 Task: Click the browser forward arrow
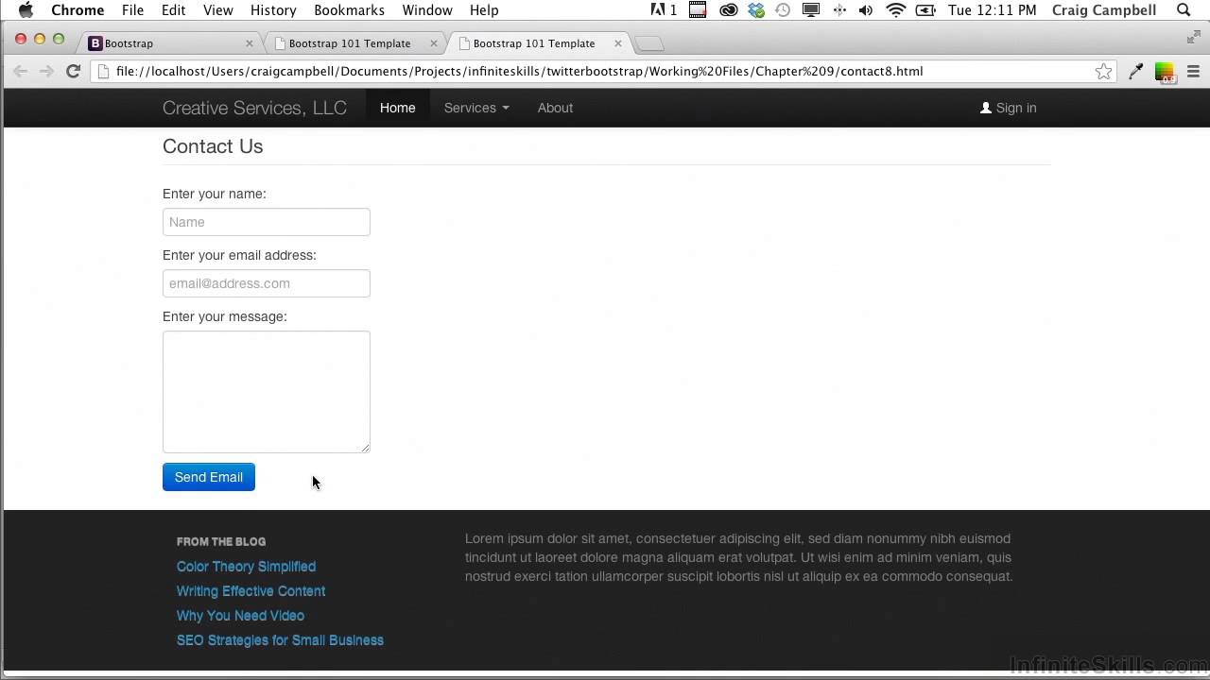coord(45,71)
